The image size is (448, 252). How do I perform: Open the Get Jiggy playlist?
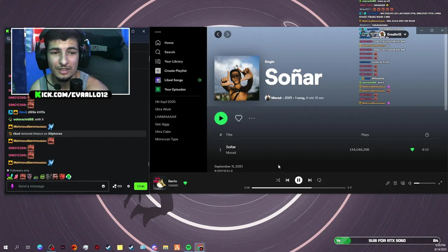click(162, 124)
